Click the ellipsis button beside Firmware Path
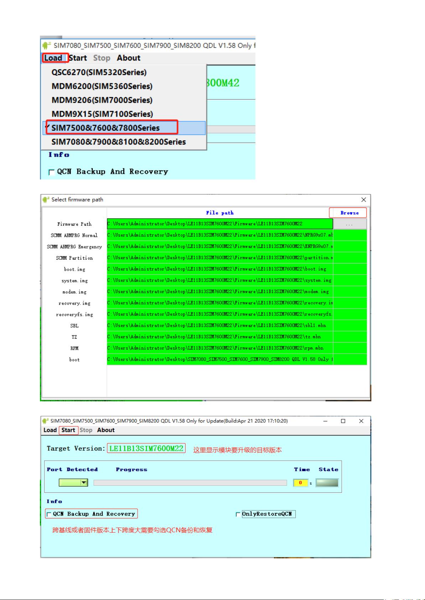This screenshot has width=425, height=600. click(349, 224)
